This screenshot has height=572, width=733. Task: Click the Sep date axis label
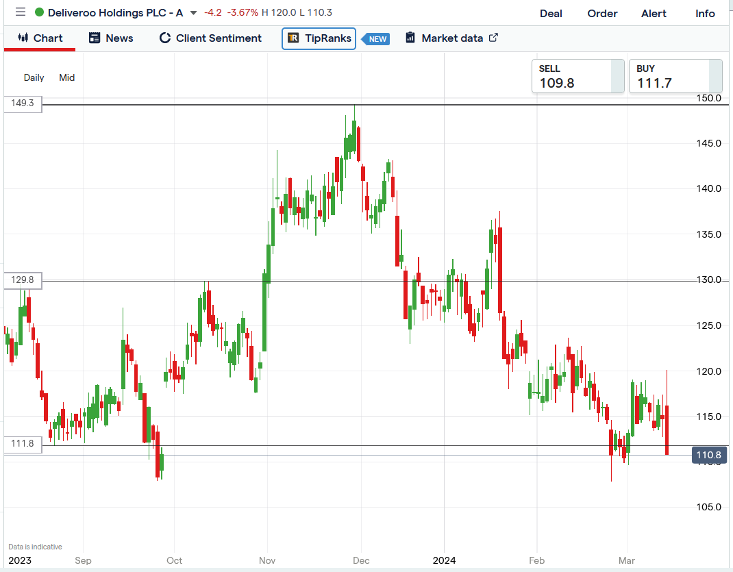83,560
